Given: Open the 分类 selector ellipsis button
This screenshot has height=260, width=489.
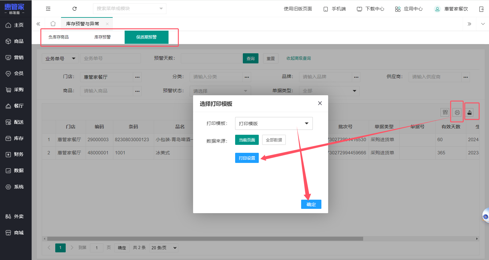Looking at the screenshot, I should point(247,77).
